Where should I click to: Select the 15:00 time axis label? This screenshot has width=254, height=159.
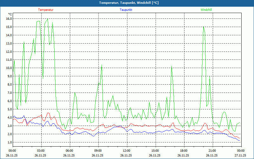[155, 150]
